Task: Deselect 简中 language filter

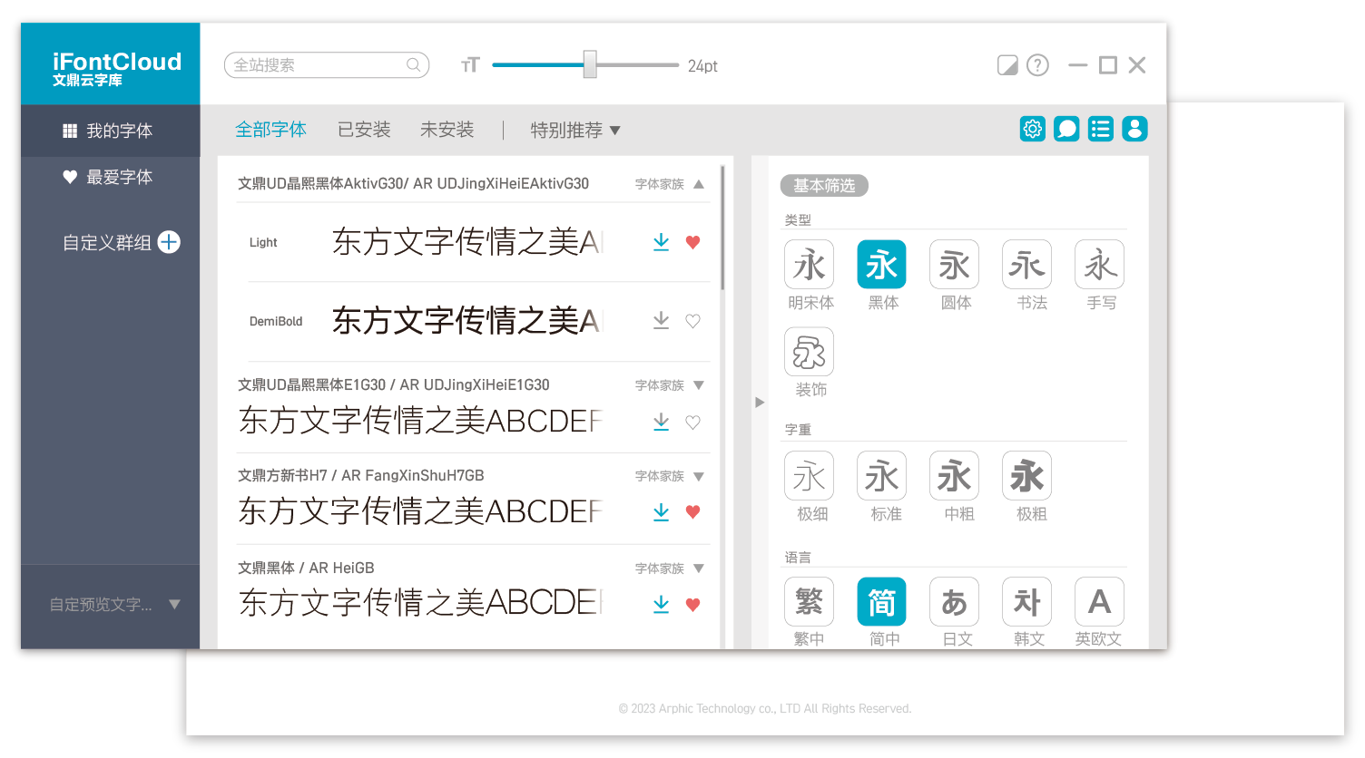Action: point(882,602)
